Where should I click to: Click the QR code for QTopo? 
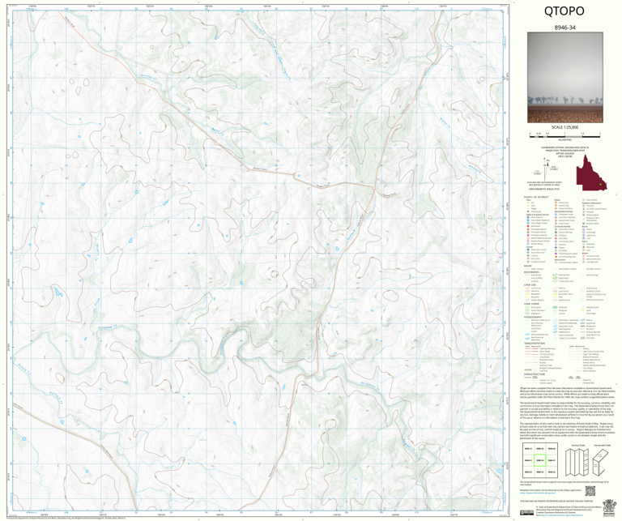(590, 491)
